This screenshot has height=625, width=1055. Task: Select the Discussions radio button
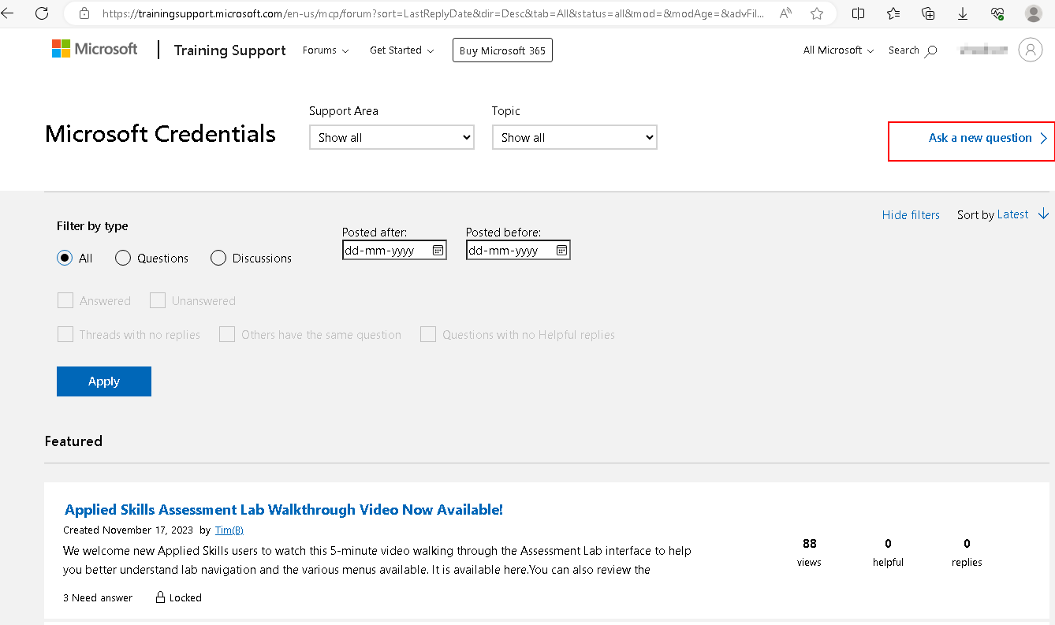point(218,258)
